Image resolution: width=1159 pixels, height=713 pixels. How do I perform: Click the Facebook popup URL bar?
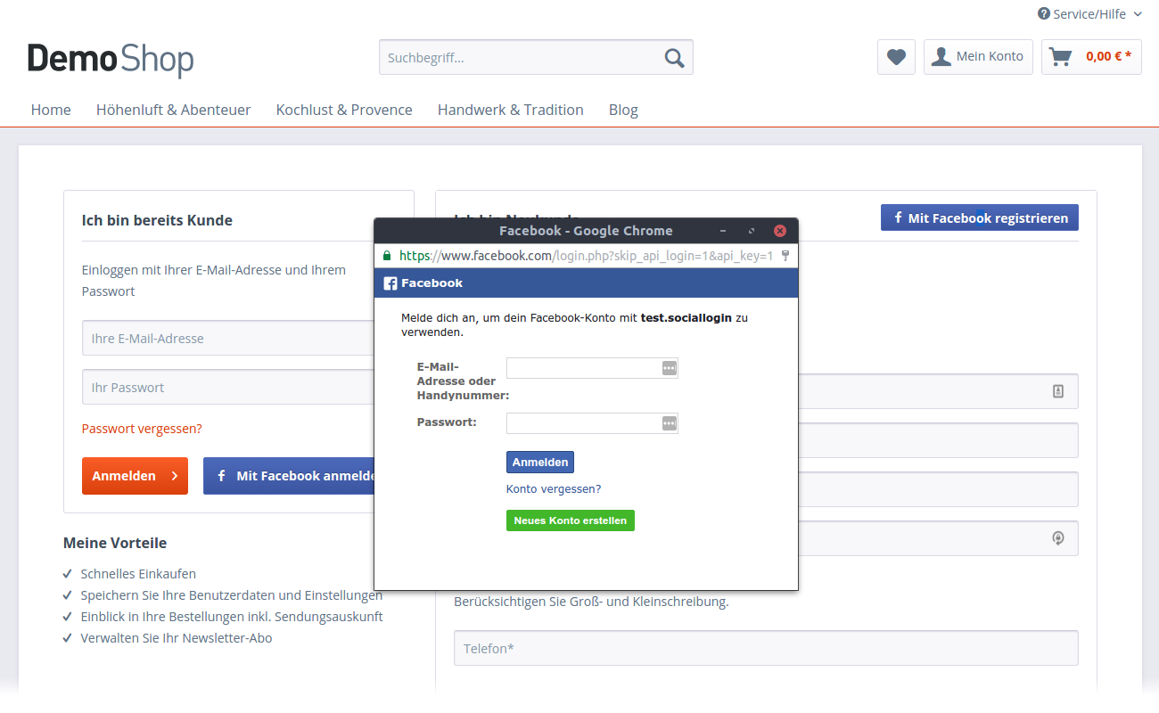(x=586, y=256)
